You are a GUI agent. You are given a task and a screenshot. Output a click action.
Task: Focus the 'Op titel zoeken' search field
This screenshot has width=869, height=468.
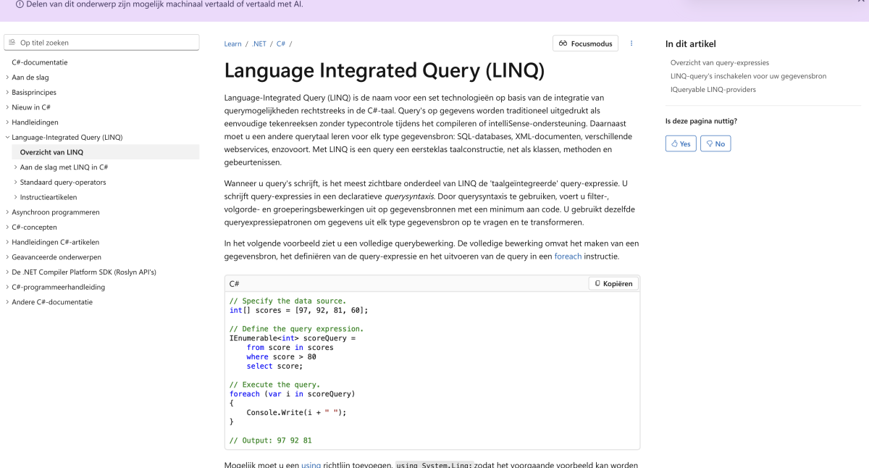point(101,43)
